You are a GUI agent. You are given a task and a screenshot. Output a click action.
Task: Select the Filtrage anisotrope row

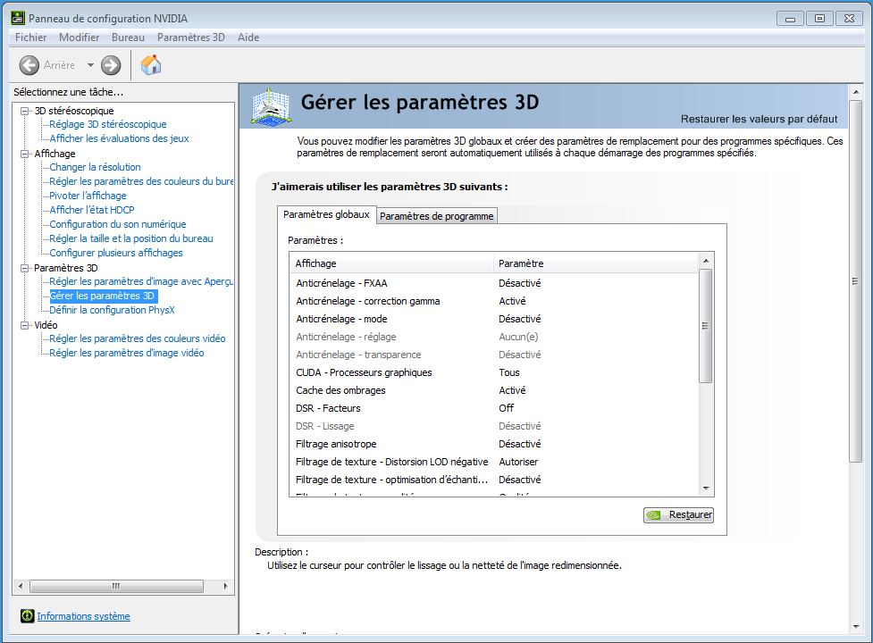pyautogui.click(x=494, y=444)
